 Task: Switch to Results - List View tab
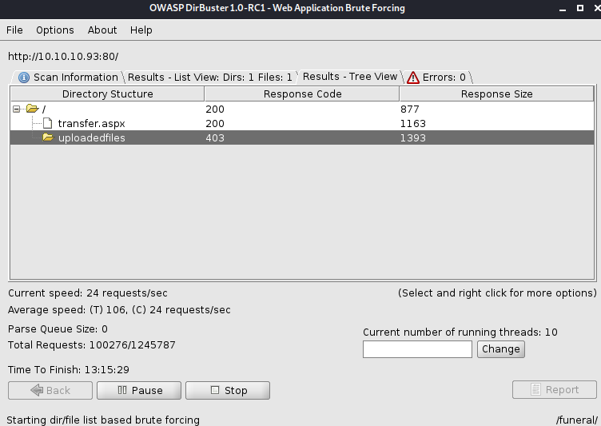209,78
